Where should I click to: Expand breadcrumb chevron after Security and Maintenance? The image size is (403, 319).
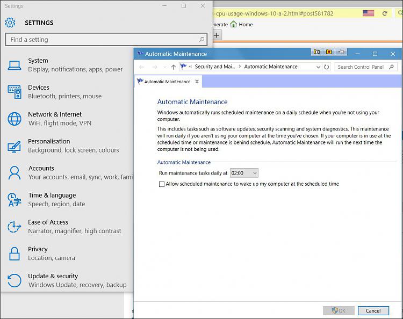(240, 67)
